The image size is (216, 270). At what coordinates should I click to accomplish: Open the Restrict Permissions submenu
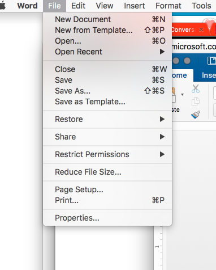(107, 154)
